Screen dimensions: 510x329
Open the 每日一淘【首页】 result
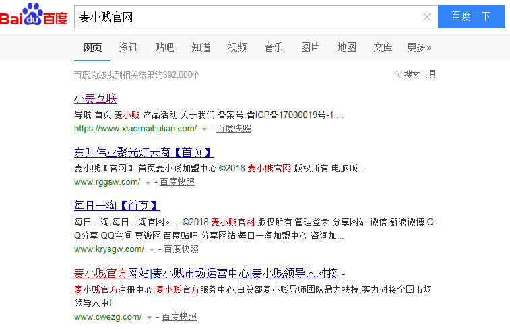(x=117, y=206)
